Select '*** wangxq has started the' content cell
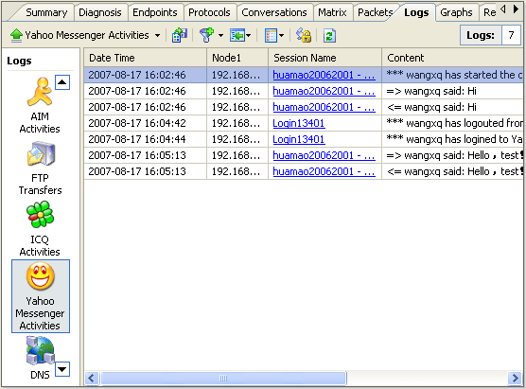Viewport: 526px width, 389px height. pos(452,75)
